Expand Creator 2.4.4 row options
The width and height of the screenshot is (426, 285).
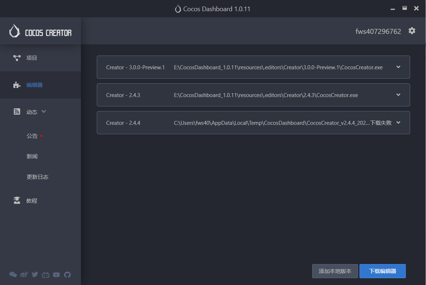(x=398, y=122)
